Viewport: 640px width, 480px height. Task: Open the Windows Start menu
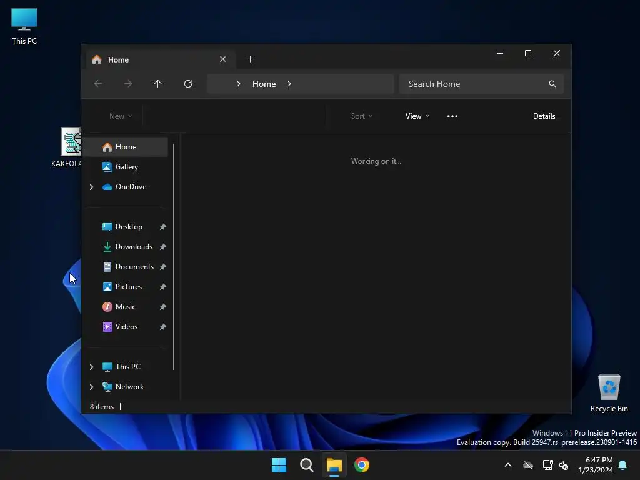279,465
